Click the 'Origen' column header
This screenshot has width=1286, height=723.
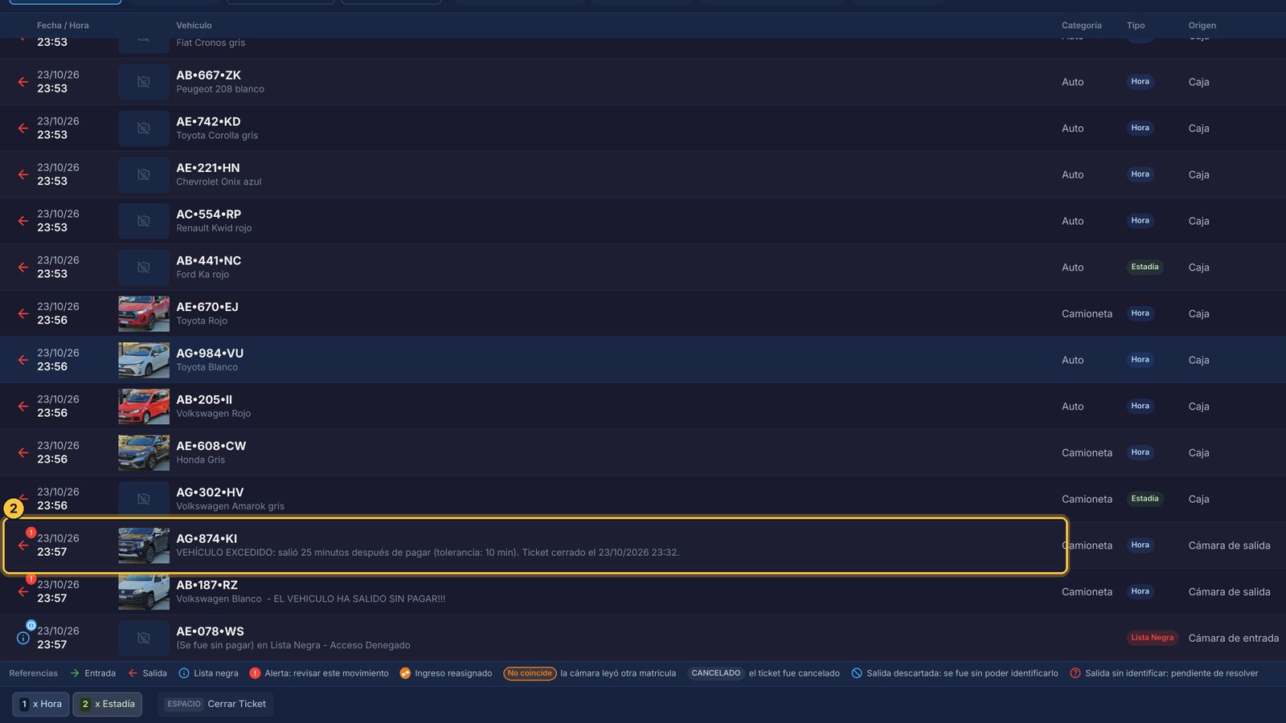click(x=1202, y=26)
